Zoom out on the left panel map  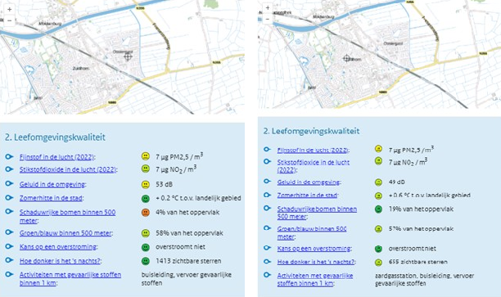[x=9, y=20]
